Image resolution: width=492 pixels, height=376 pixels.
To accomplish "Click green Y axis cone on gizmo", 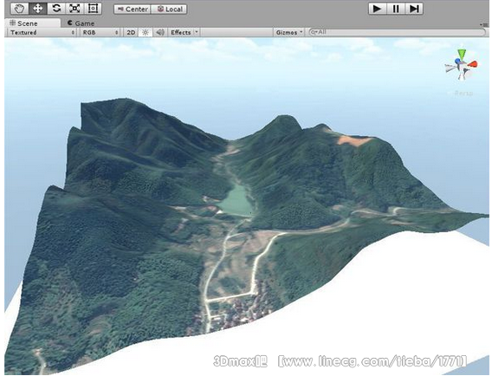I will pos(462,54).
